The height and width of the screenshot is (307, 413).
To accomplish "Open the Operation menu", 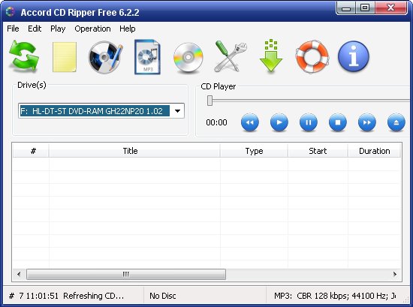I will click(92, 29).
